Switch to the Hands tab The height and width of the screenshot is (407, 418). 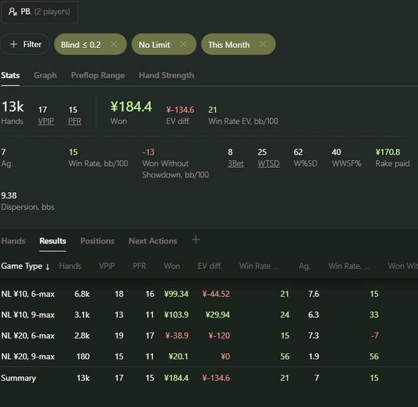click(x=13, y=241)
